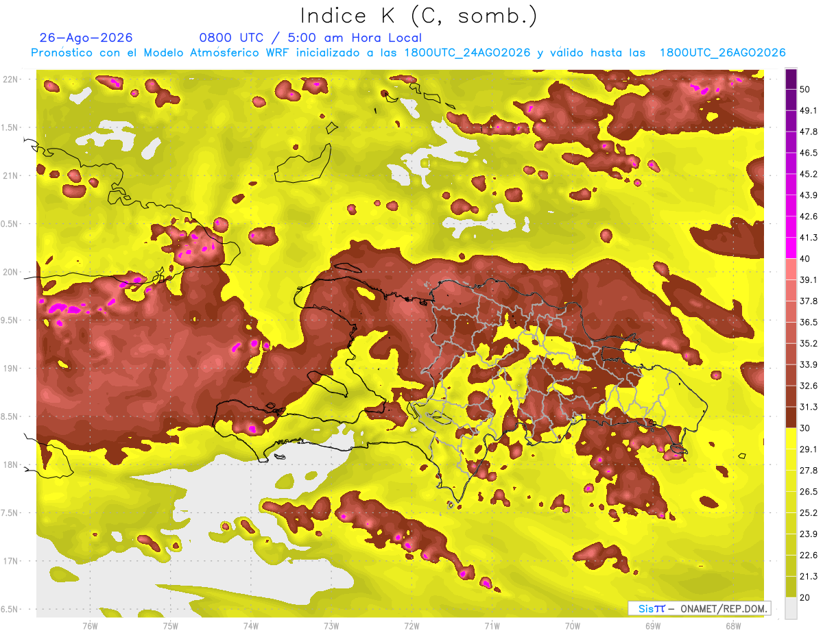This screenshot has height=635, width=823.
Task: Click the '8.5N' latitude label
Action: [x=10, y=416]
